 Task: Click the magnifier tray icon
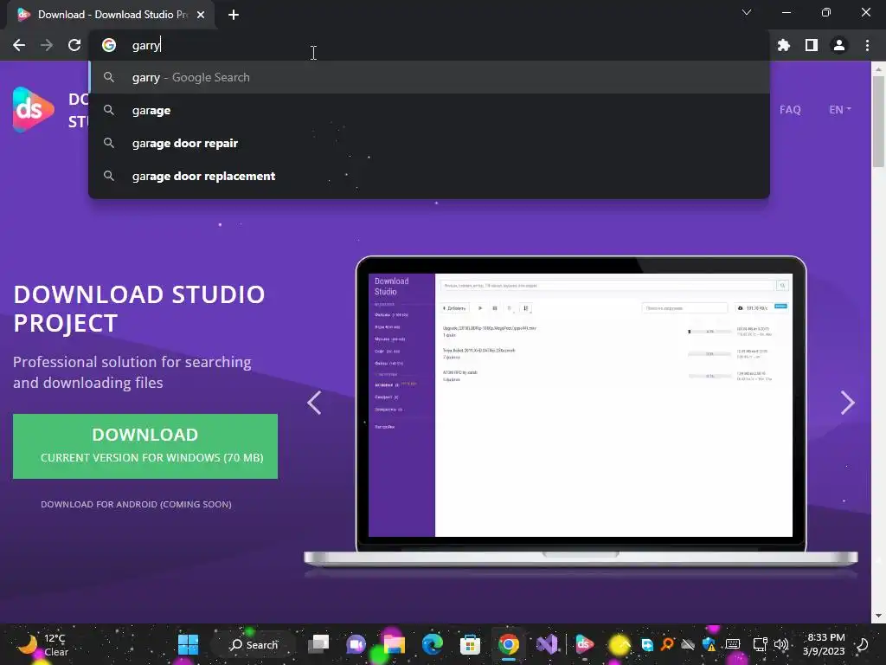667,644
